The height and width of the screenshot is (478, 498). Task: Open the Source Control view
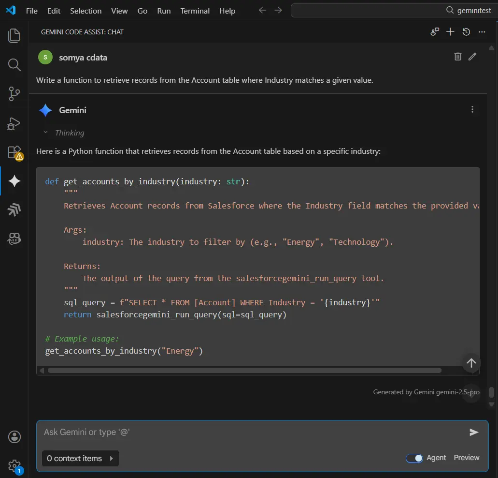[x=14, y=94]
